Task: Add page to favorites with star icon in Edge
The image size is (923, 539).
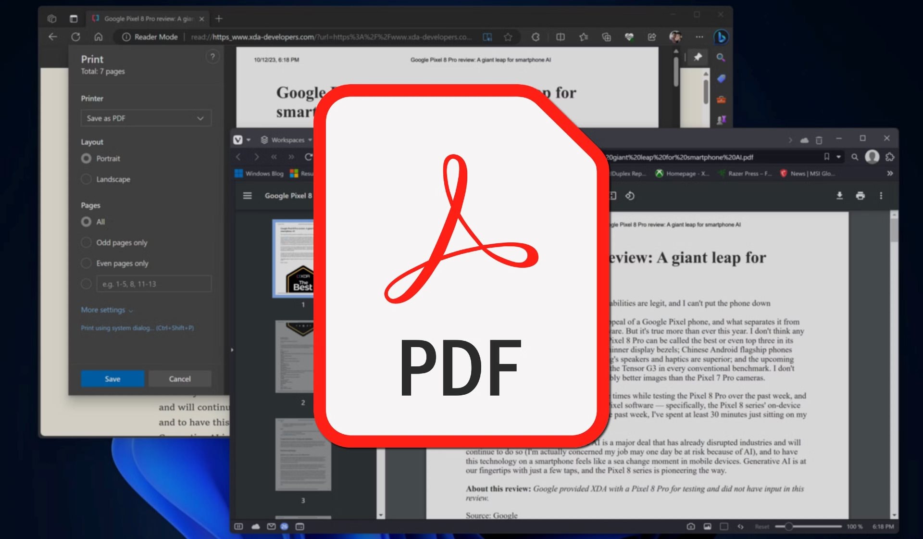Action: (x=508, y=37)
